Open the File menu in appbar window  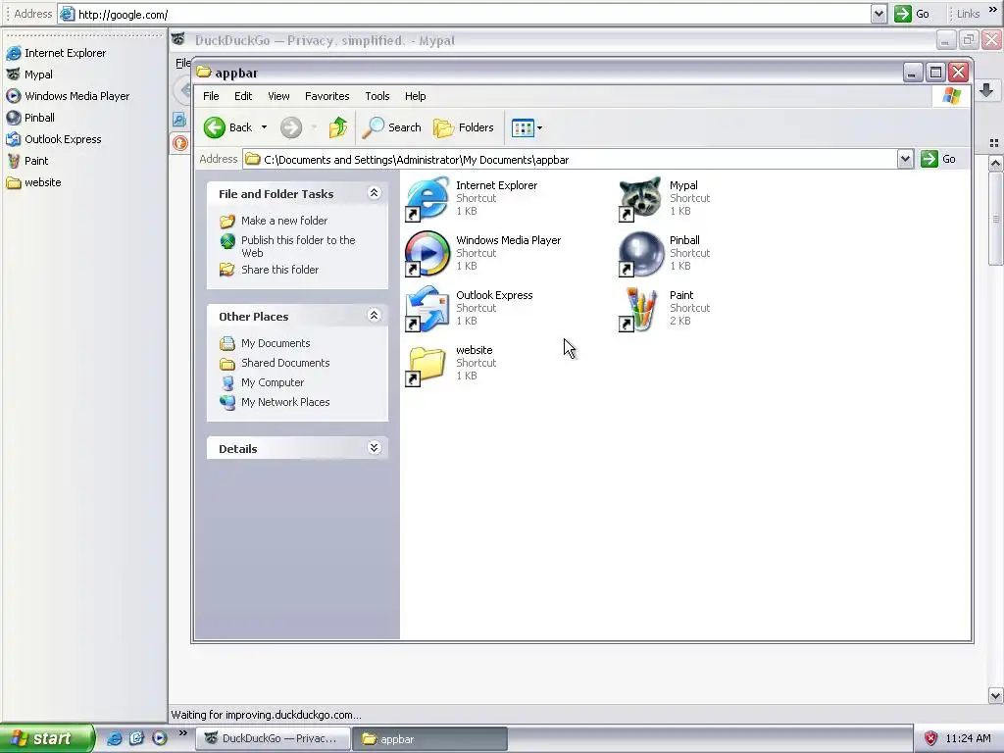pyautogui.click(x=211, y=96)
